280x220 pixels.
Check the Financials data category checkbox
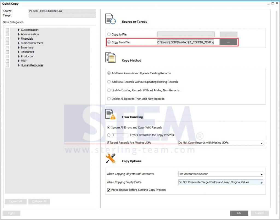coord(7,39)
